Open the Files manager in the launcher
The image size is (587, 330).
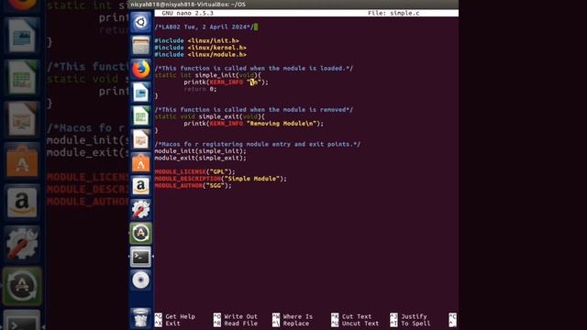tap(140, 46)
